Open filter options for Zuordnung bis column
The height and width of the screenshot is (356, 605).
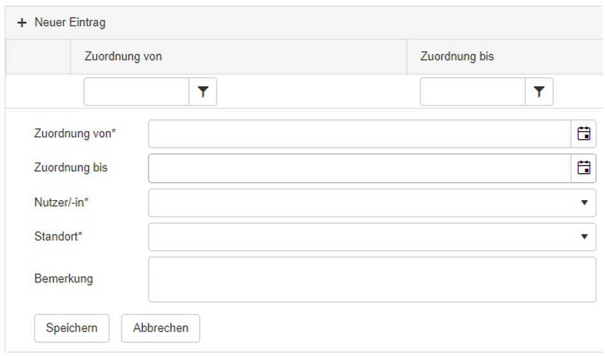pyautogui.click(x=539, y=92)
